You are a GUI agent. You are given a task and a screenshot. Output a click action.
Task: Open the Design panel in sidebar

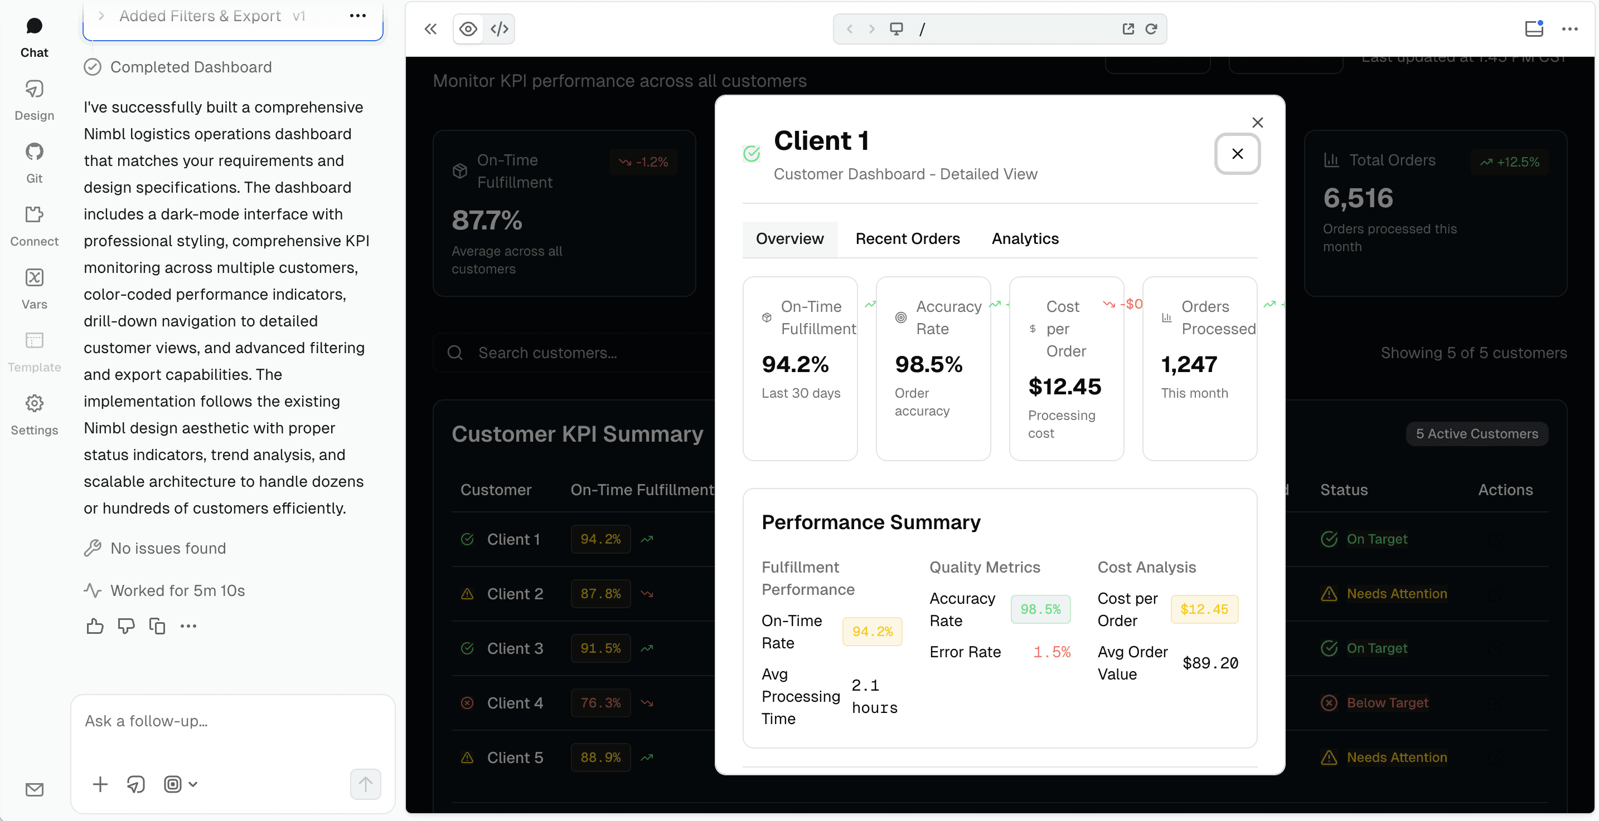(34, 100)
